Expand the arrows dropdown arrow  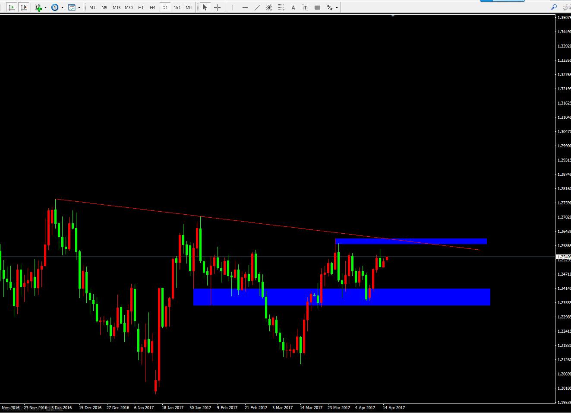click(x=337, y=7)
